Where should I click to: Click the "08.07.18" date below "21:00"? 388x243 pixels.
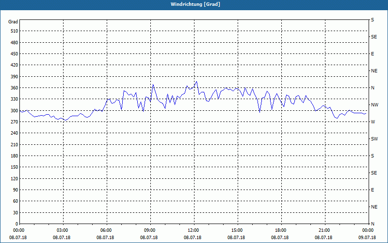click(323, 238)
